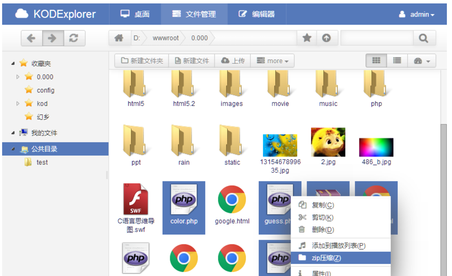Choose zip压缩(Z) from context menu

[341, 258]
